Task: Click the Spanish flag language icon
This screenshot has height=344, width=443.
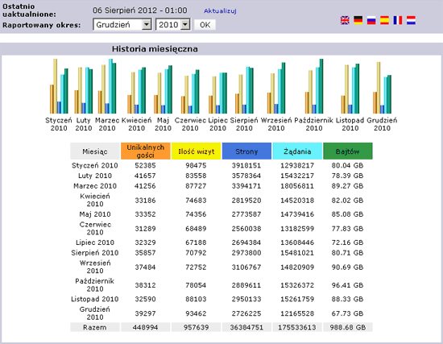Action: pos(384,20)
